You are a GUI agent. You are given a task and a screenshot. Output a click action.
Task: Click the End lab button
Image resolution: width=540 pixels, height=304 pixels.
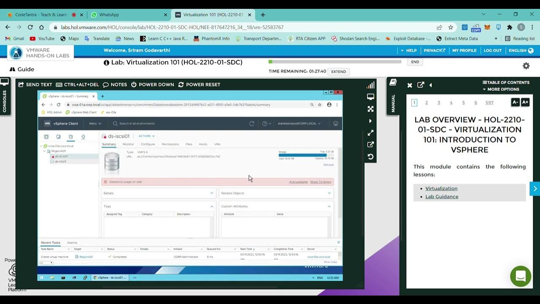415,62
